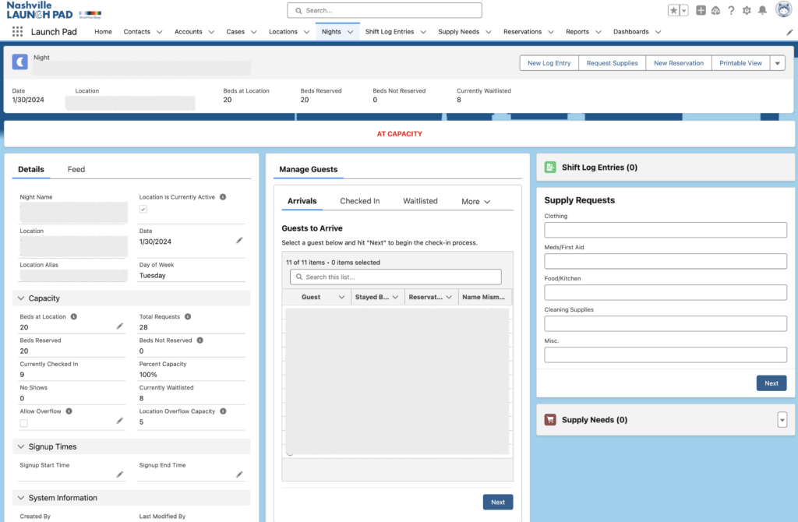798x522 pixels.
Task: Click the Night moon record icon
Action: click(19, 62)
